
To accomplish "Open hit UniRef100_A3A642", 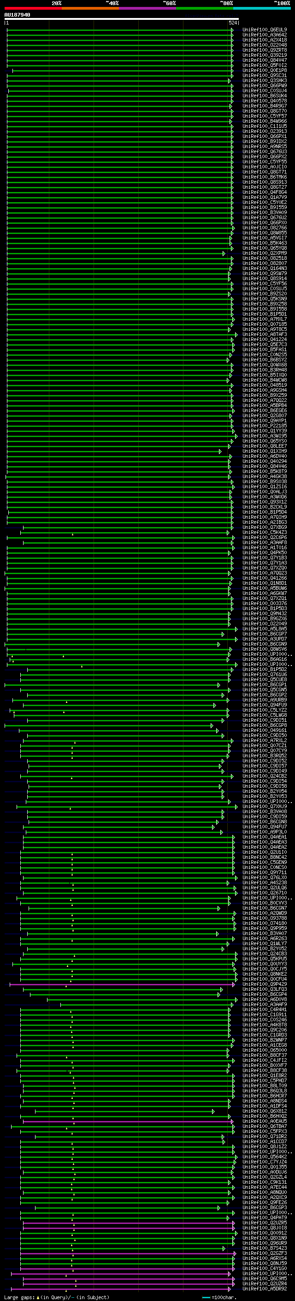I will (x=265, y=35).
